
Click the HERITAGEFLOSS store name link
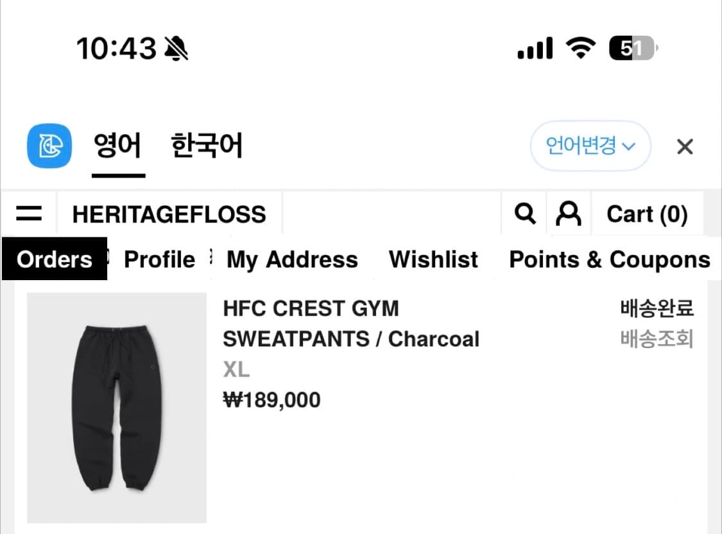coord(169,213)
